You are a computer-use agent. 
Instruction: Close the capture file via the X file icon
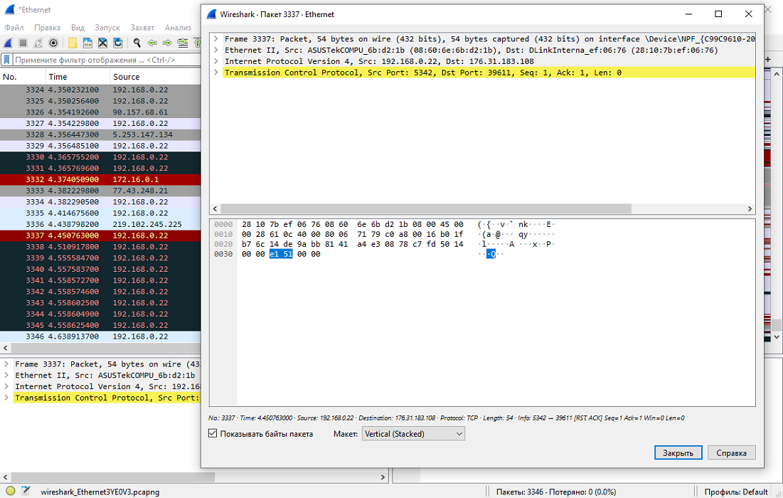coord(102,43)
